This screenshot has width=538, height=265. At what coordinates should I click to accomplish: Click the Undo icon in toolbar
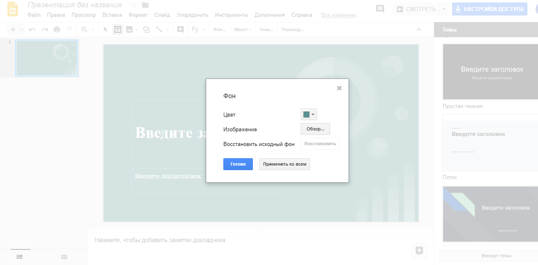pyautogui.click(x=32, y=29)
